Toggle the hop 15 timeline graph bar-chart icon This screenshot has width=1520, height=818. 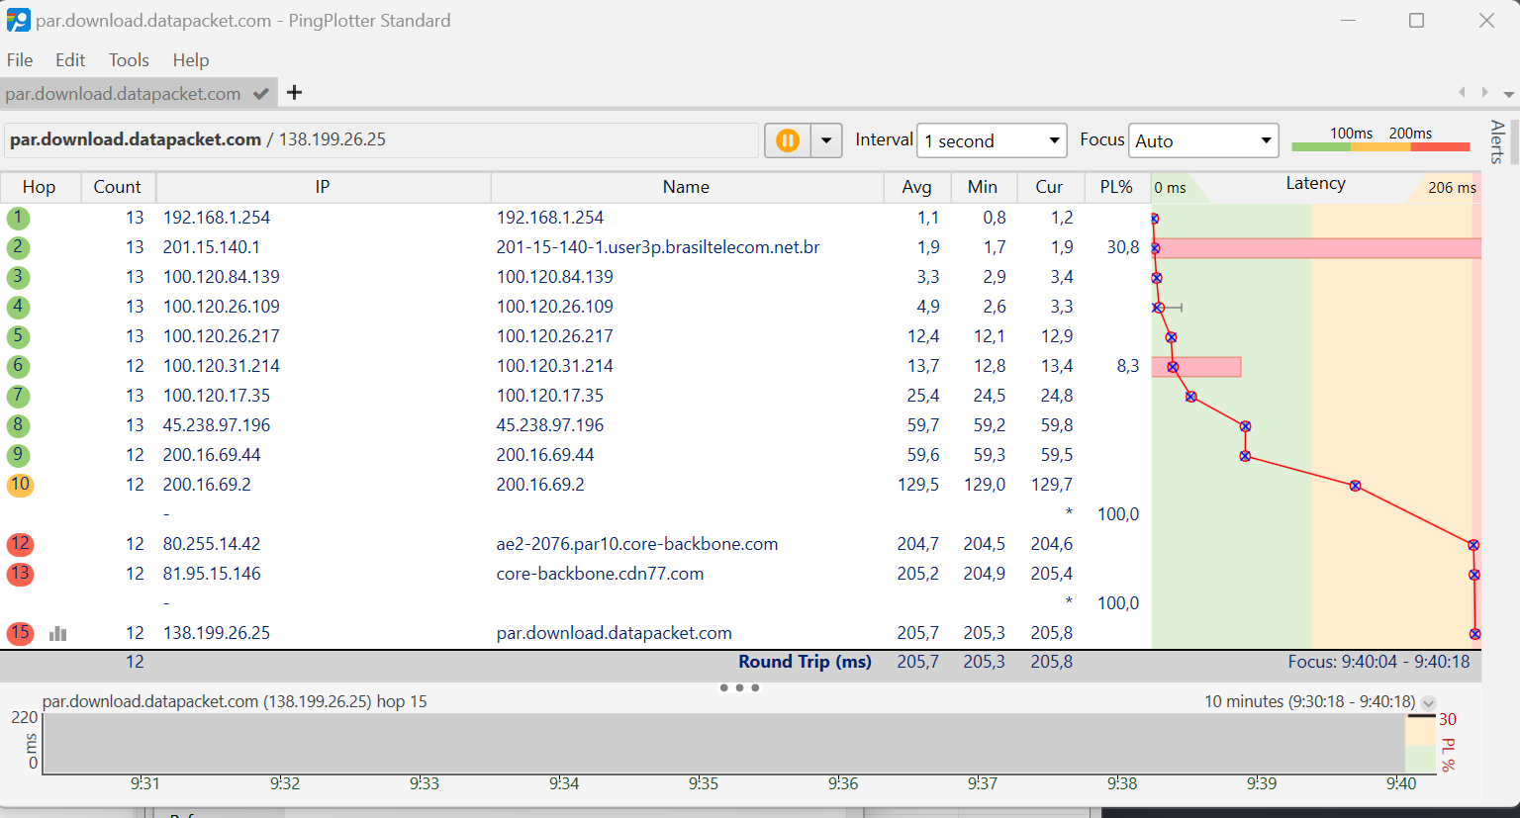(x=58, y=633)
